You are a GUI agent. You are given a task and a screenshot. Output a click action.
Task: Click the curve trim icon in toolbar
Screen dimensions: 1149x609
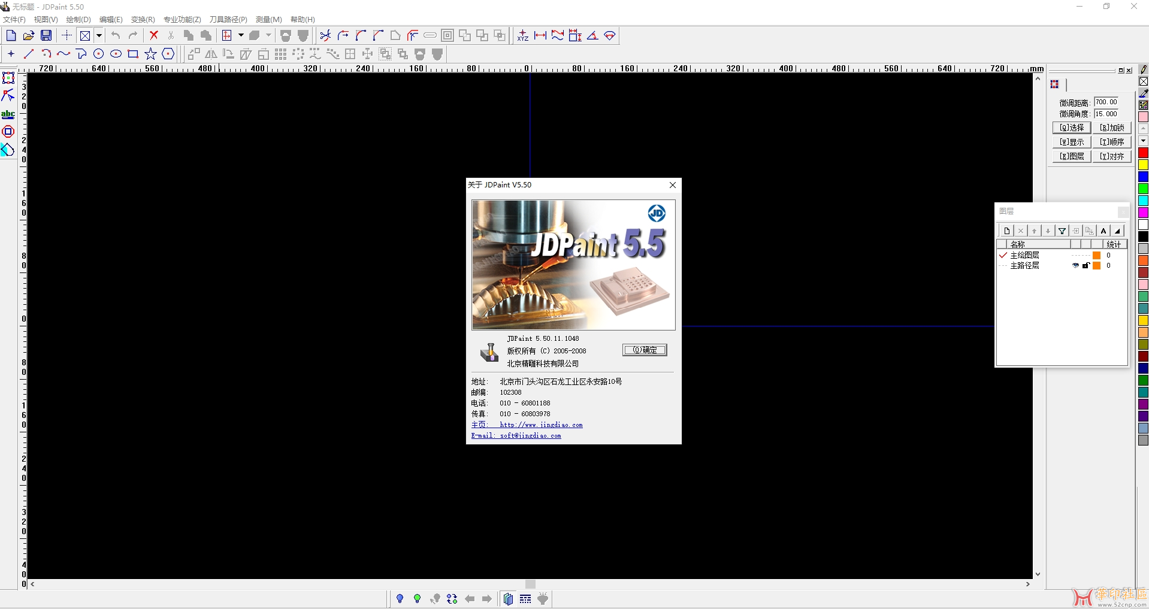(325, 36)
